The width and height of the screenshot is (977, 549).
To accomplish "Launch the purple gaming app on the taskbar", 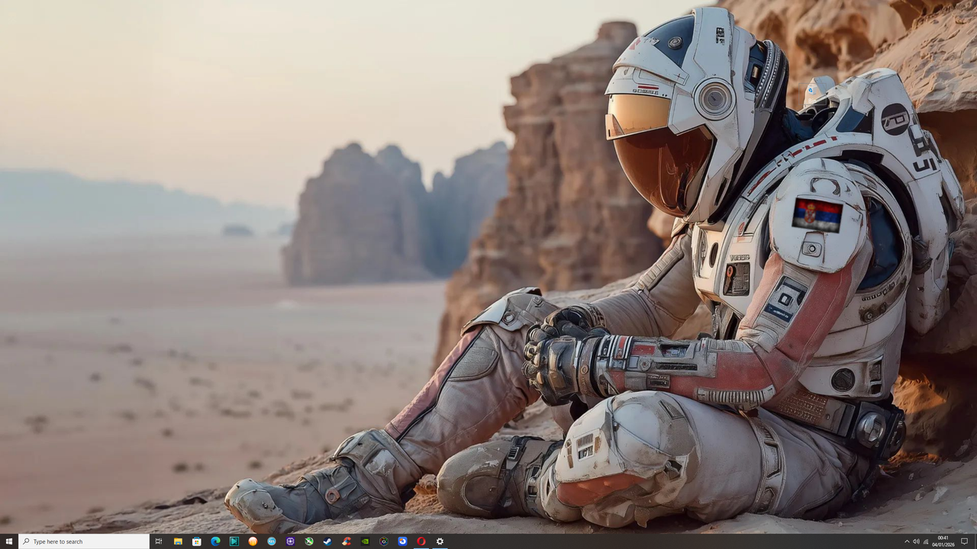I will pos(289,541).
